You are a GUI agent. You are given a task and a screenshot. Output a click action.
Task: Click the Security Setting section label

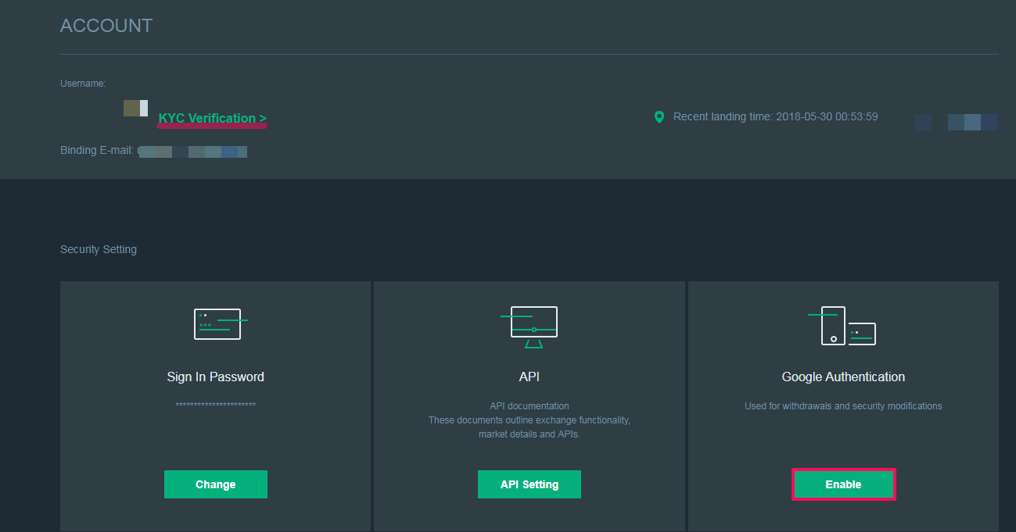99,249
